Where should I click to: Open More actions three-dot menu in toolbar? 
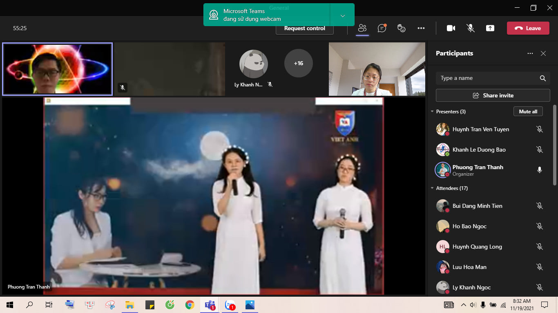(421, 28)
